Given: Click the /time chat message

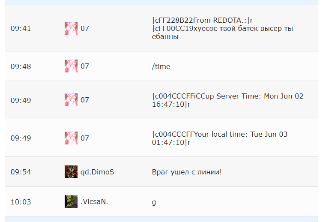Looking at the screenshot, I should tap(161, 66).
